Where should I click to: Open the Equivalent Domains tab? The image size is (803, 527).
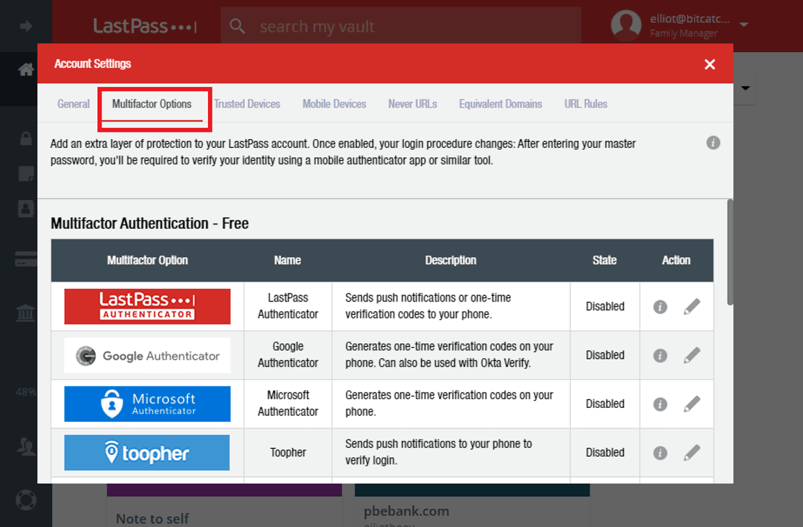[x=501, y=104]
